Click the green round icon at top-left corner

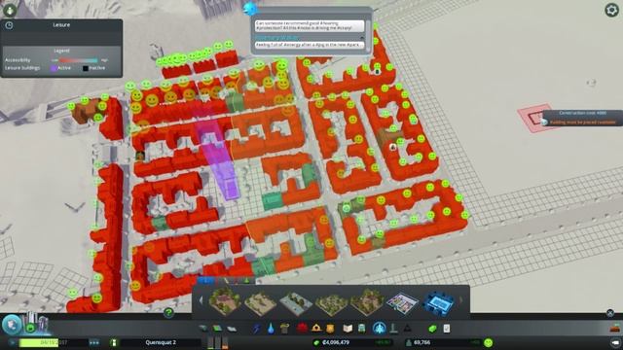click(x=10, y=10)
